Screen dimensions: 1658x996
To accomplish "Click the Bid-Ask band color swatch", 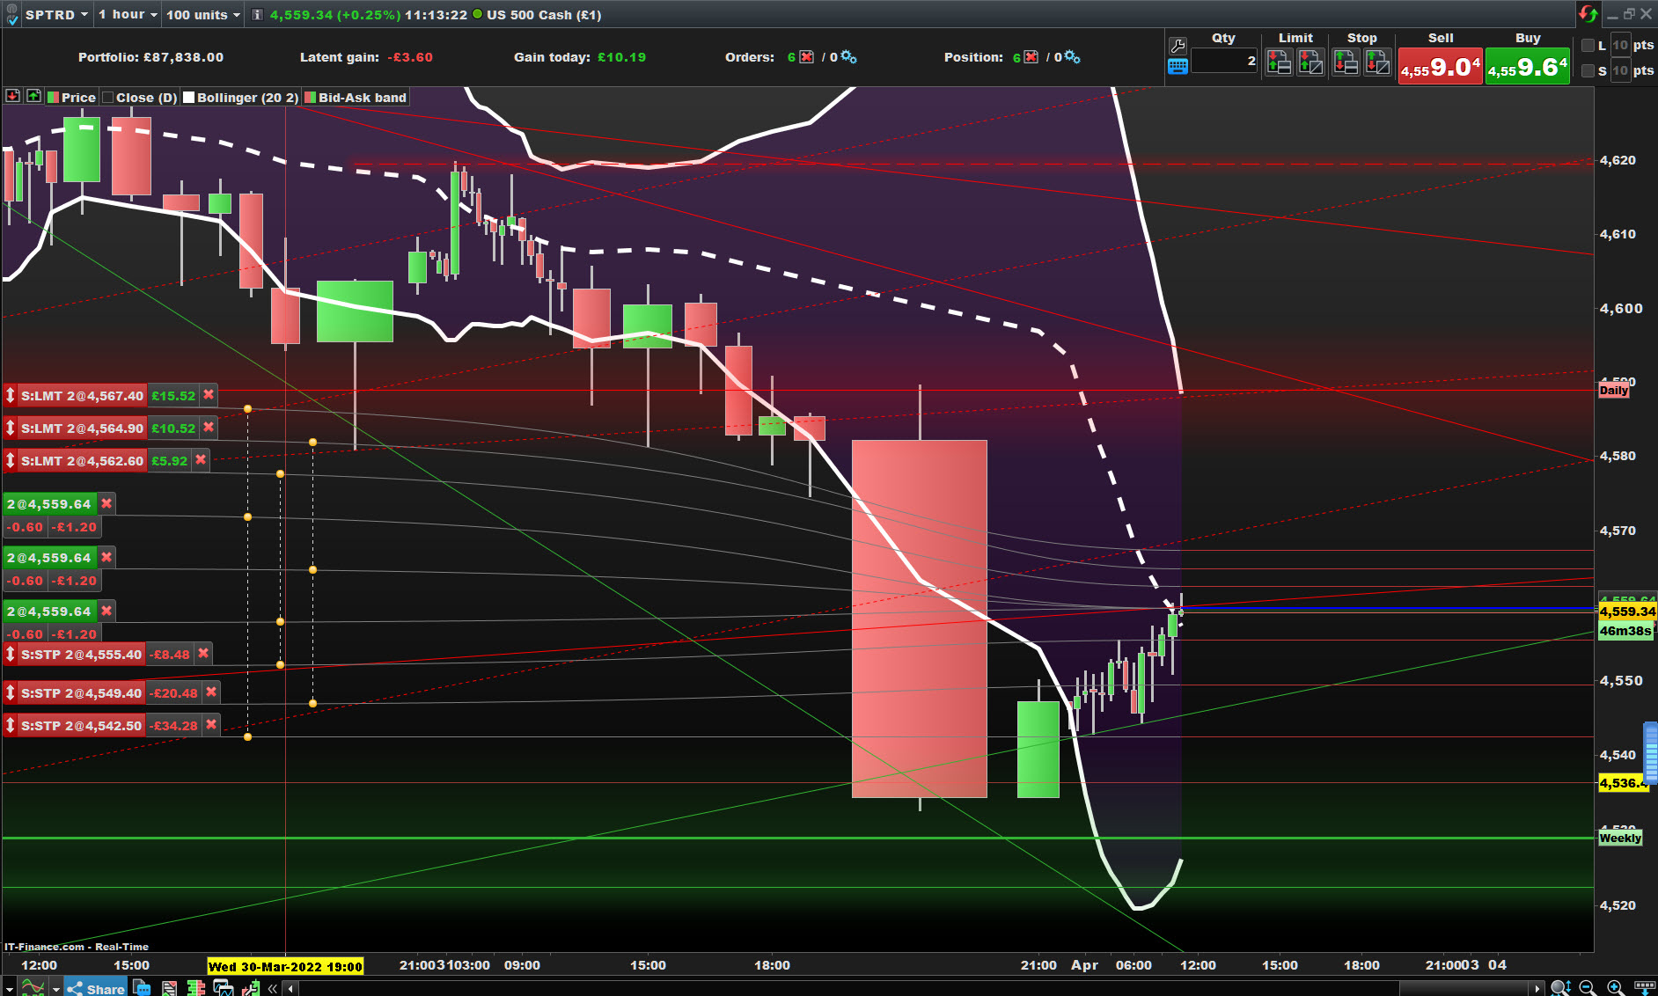I will [x=310, y=98].
